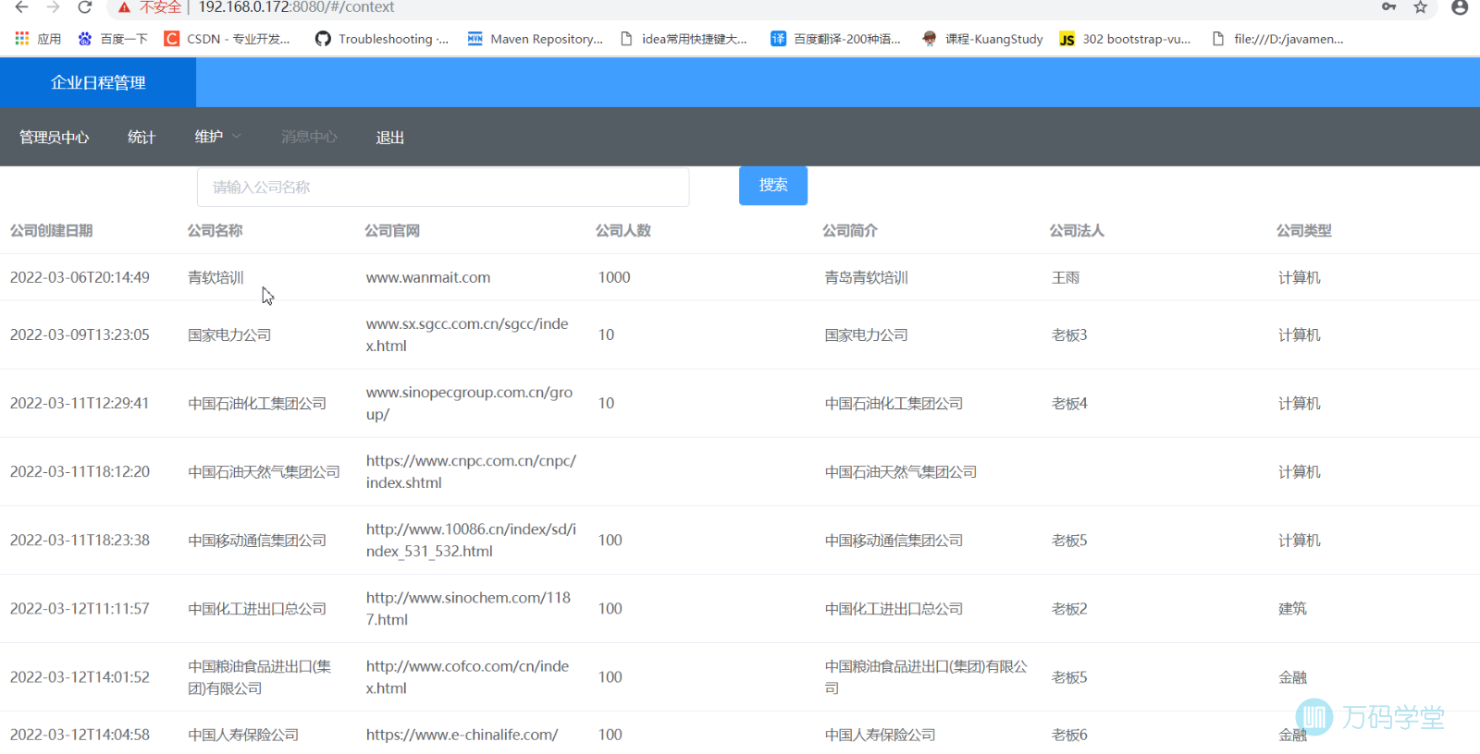1480x754 pixels.
Task: Click the 建筑 company type cell
Action: click(1292, 608)
